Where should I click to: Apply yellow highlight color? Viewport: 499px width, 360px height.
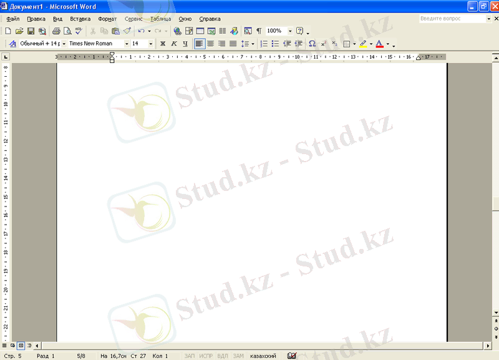tap(363, 44)
